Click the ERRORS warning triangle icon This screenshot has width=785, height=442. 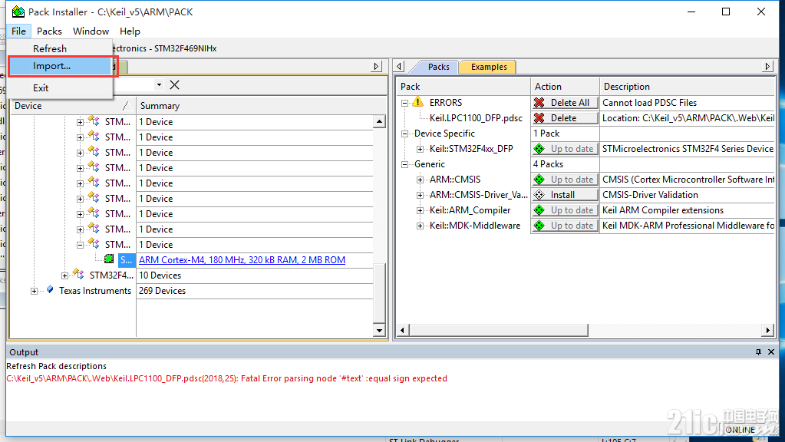[418, 102]
